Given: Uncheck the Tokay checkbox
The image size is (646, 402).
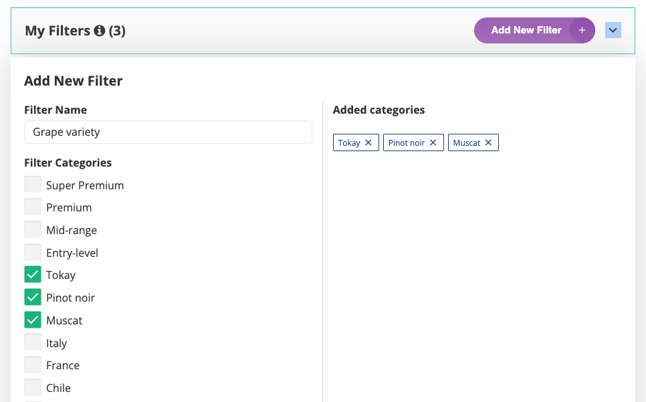Looking at the screenshot, I should (33, 274).
